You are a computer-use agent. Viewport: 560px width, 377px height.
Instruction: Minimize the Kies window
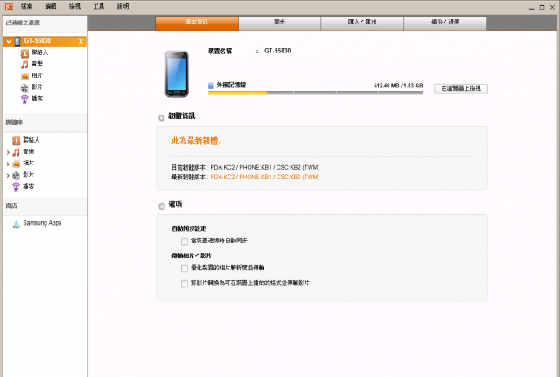pos(531,7)
